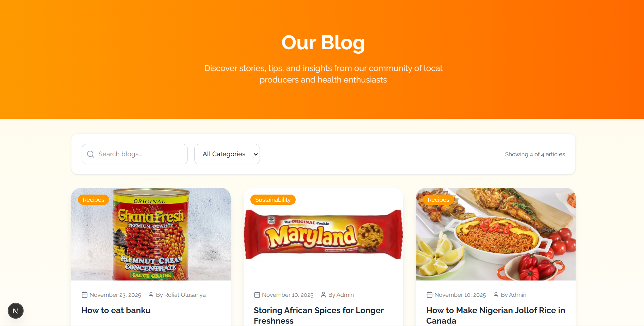The width and height of the screenshot is (644, 326).
Task: Select the Ghana Fresh palmnut cream thumbnail
Action: point(151,234)
